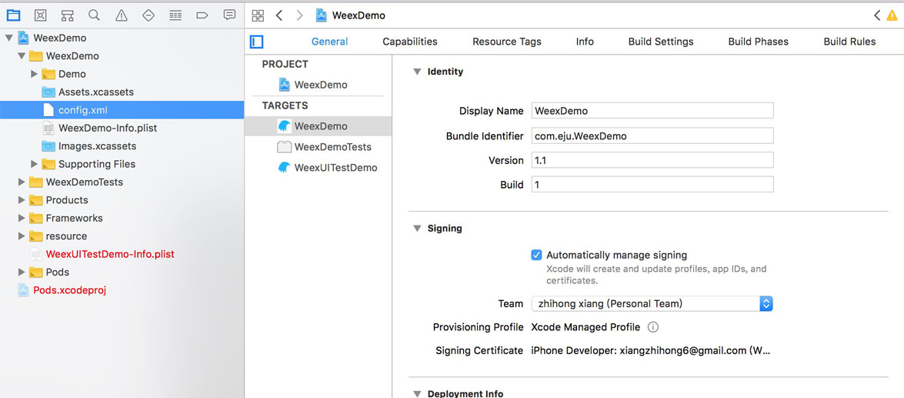Uncheck Automatically manage signing
The image size is (904, 398).
[536, 255]
